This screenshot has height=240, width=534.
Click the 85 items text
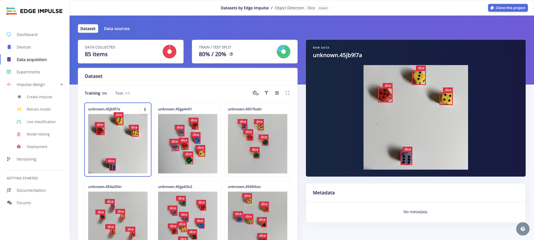coord(96,54)
